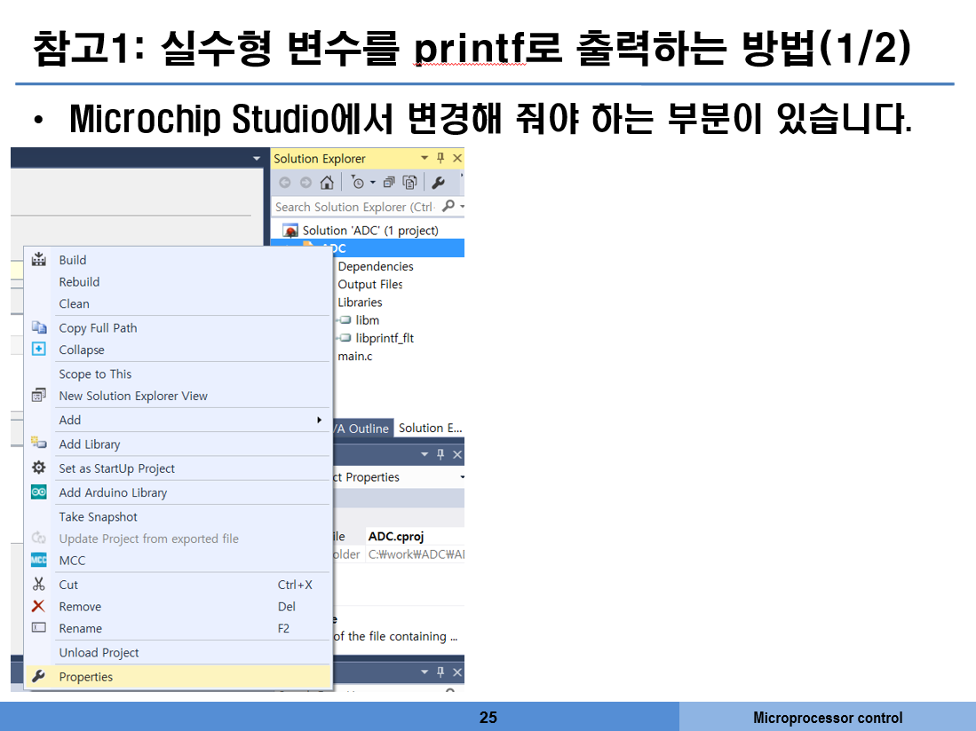
Task: Select Rebuild in the context menu
Action: click(79, 282)
